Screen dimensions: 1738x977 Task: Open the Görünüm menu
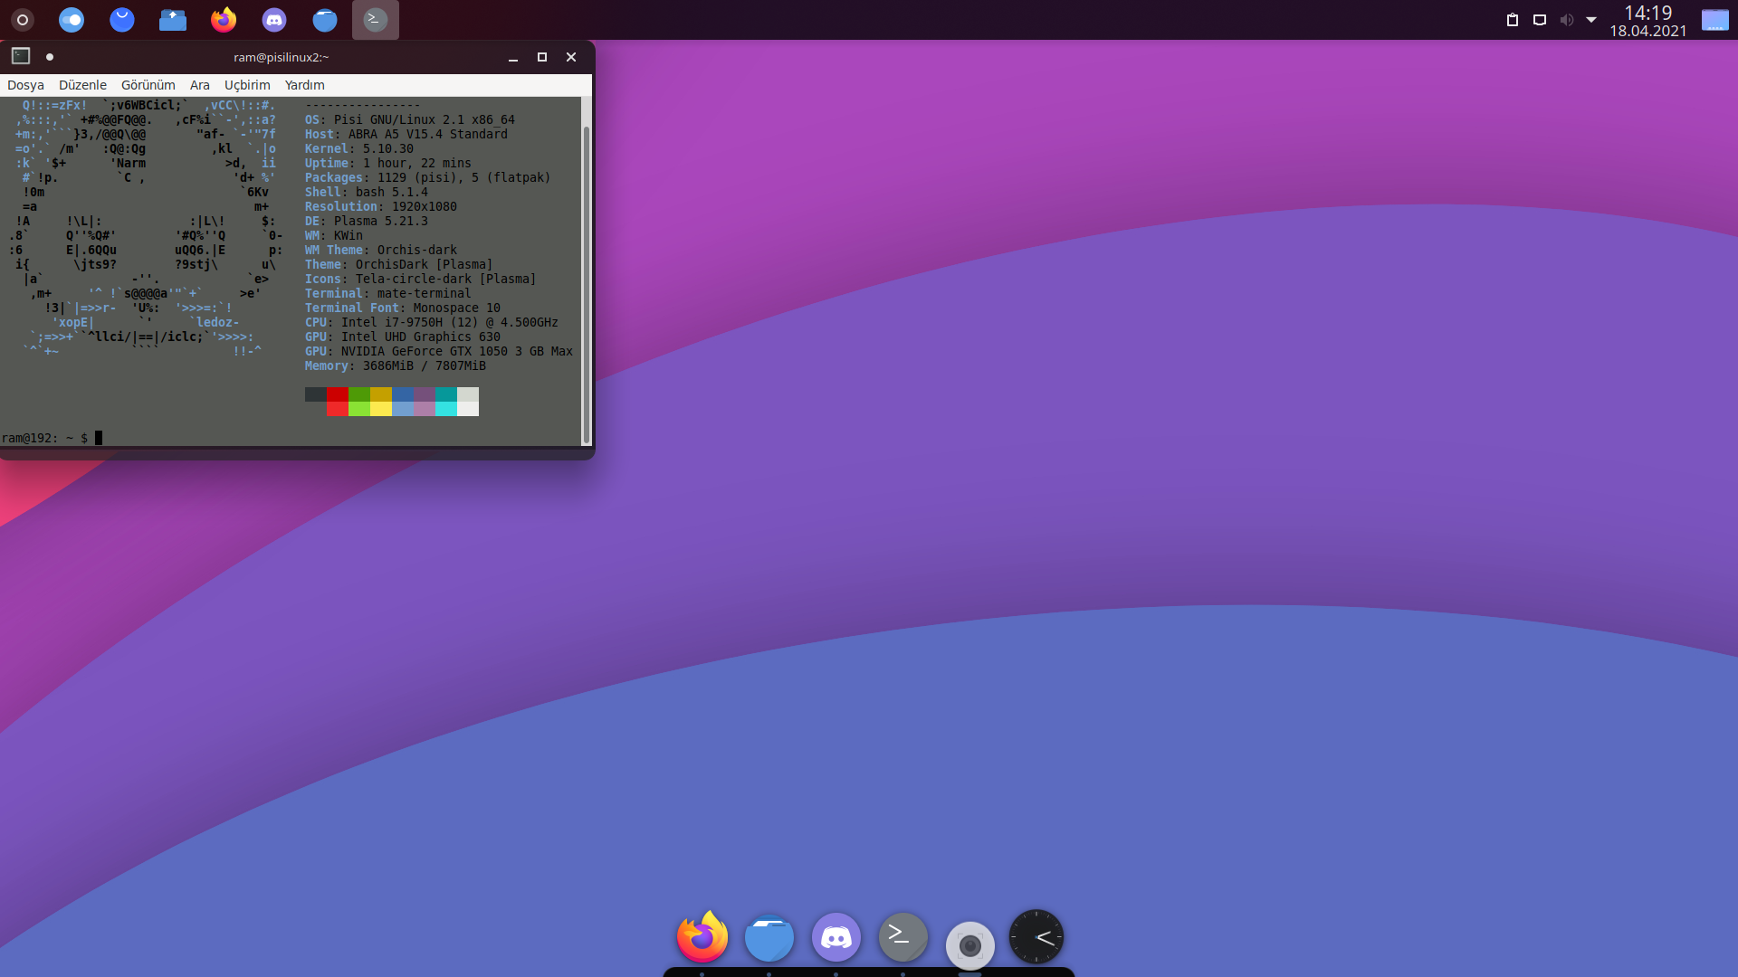pyautogui.click(x=148, y=85)
